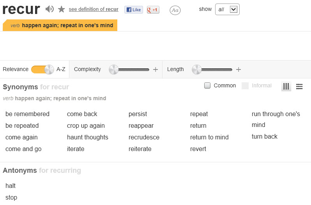The width and height of the screenshot is (311, 205).
Task: Enable the Common checkbox
Action: click(207, 85)
